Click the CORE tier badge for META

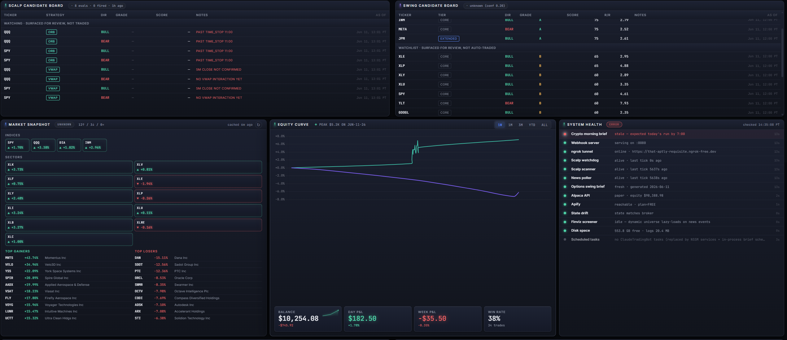click(444, 29)
